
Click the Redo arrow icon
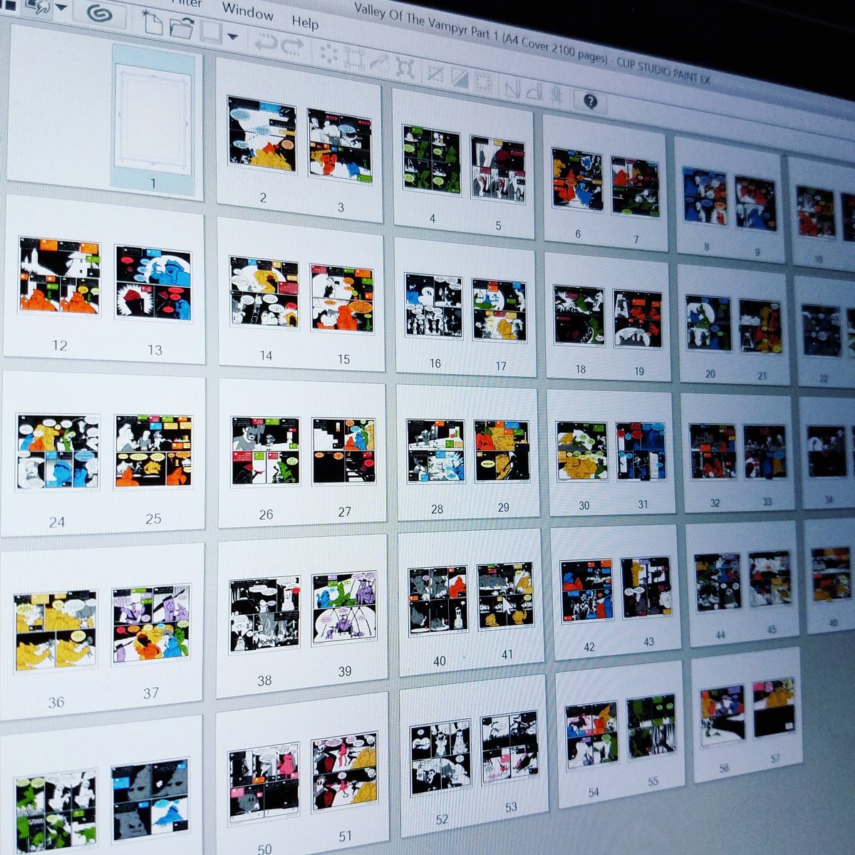click(293, 48)
